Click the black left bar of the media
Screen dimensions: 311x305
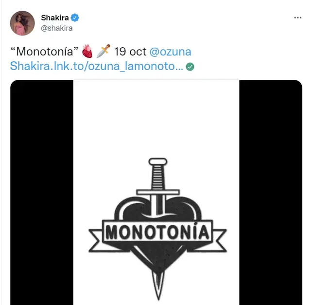pos(42,195)
